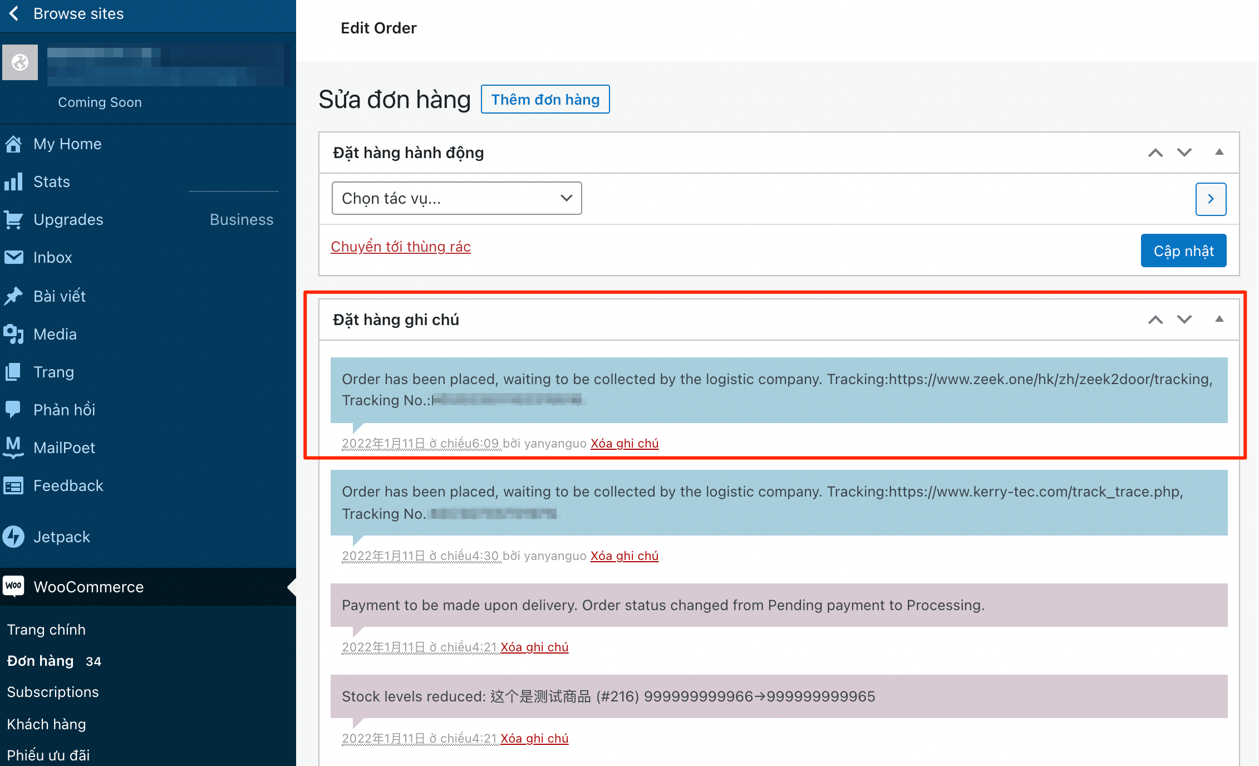The image size is (1259, 766).
Task: Click the Jetpack lightning icon
Action: [13, 537]
